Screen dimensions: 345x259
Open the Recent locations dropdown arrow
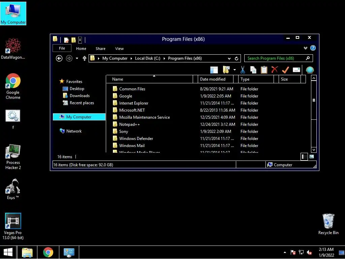pyautogui.click(x=77, y=58)
